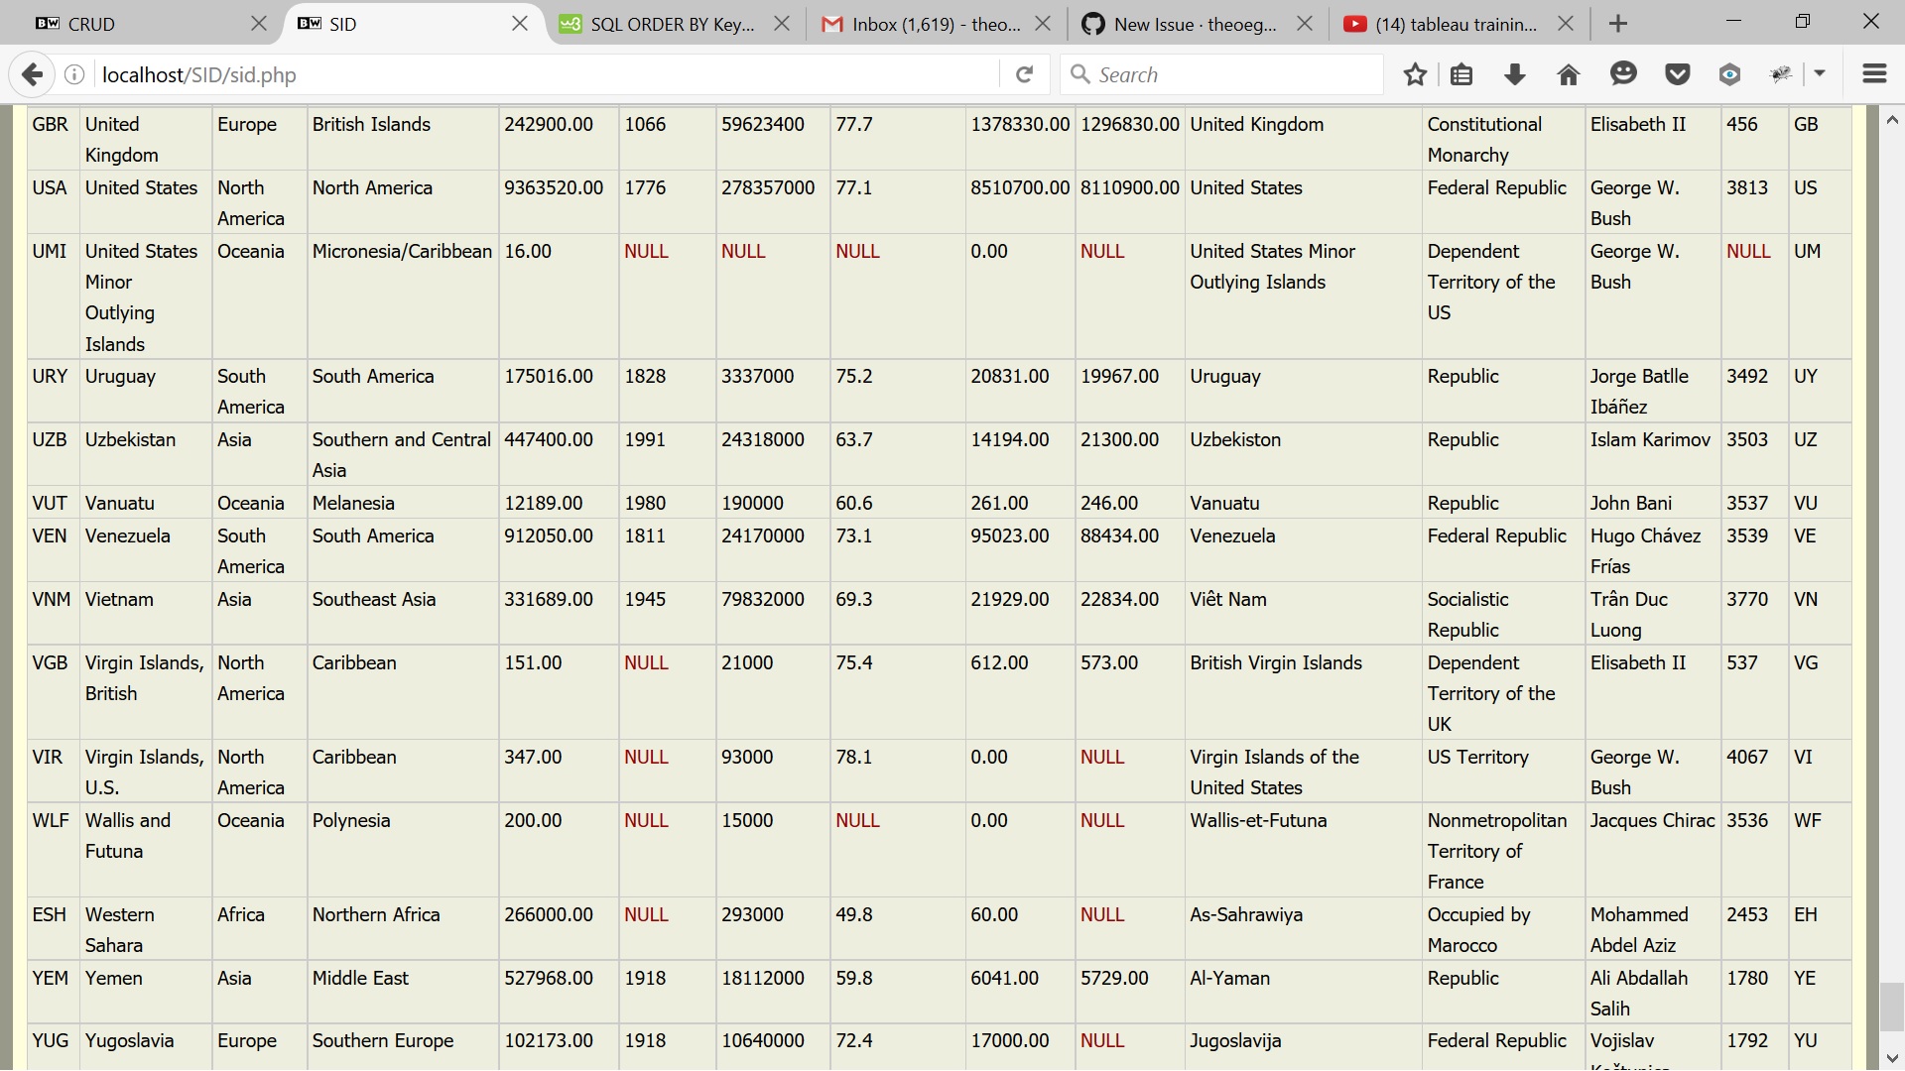1905x1071 pixels.
Task: Save page to Pocket
Action: (x=1677, y=74)
